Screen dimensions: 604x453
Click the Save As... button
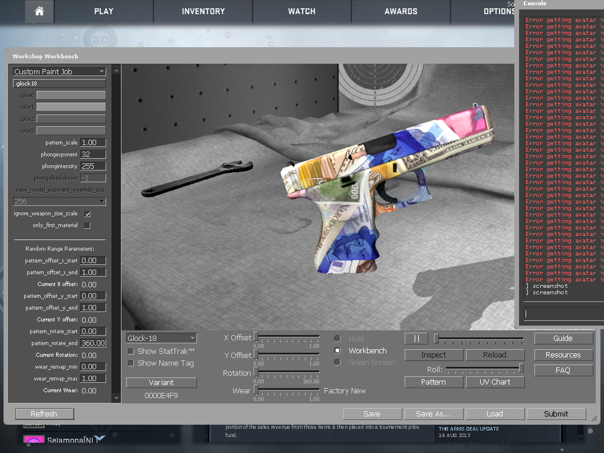434,413
